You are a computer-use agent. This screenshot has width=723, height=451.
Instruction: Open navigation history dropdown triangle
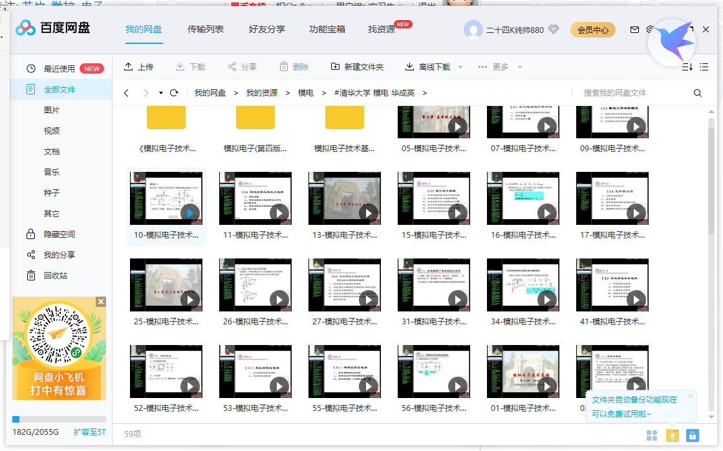[161, 93]
